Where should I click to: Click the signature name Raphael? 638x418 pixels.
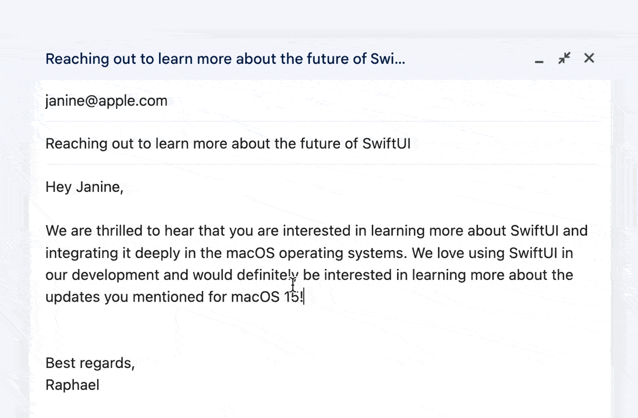(x=72, y=385)
